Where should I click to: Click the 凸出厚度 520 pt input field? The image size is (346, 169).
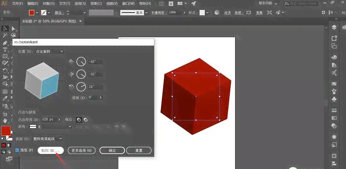(x=50, y=120)
